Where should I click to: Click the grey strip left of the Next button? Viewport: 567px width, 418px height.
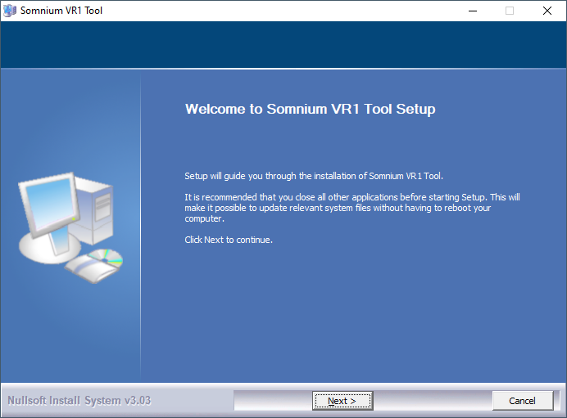[x=273, y=401]
